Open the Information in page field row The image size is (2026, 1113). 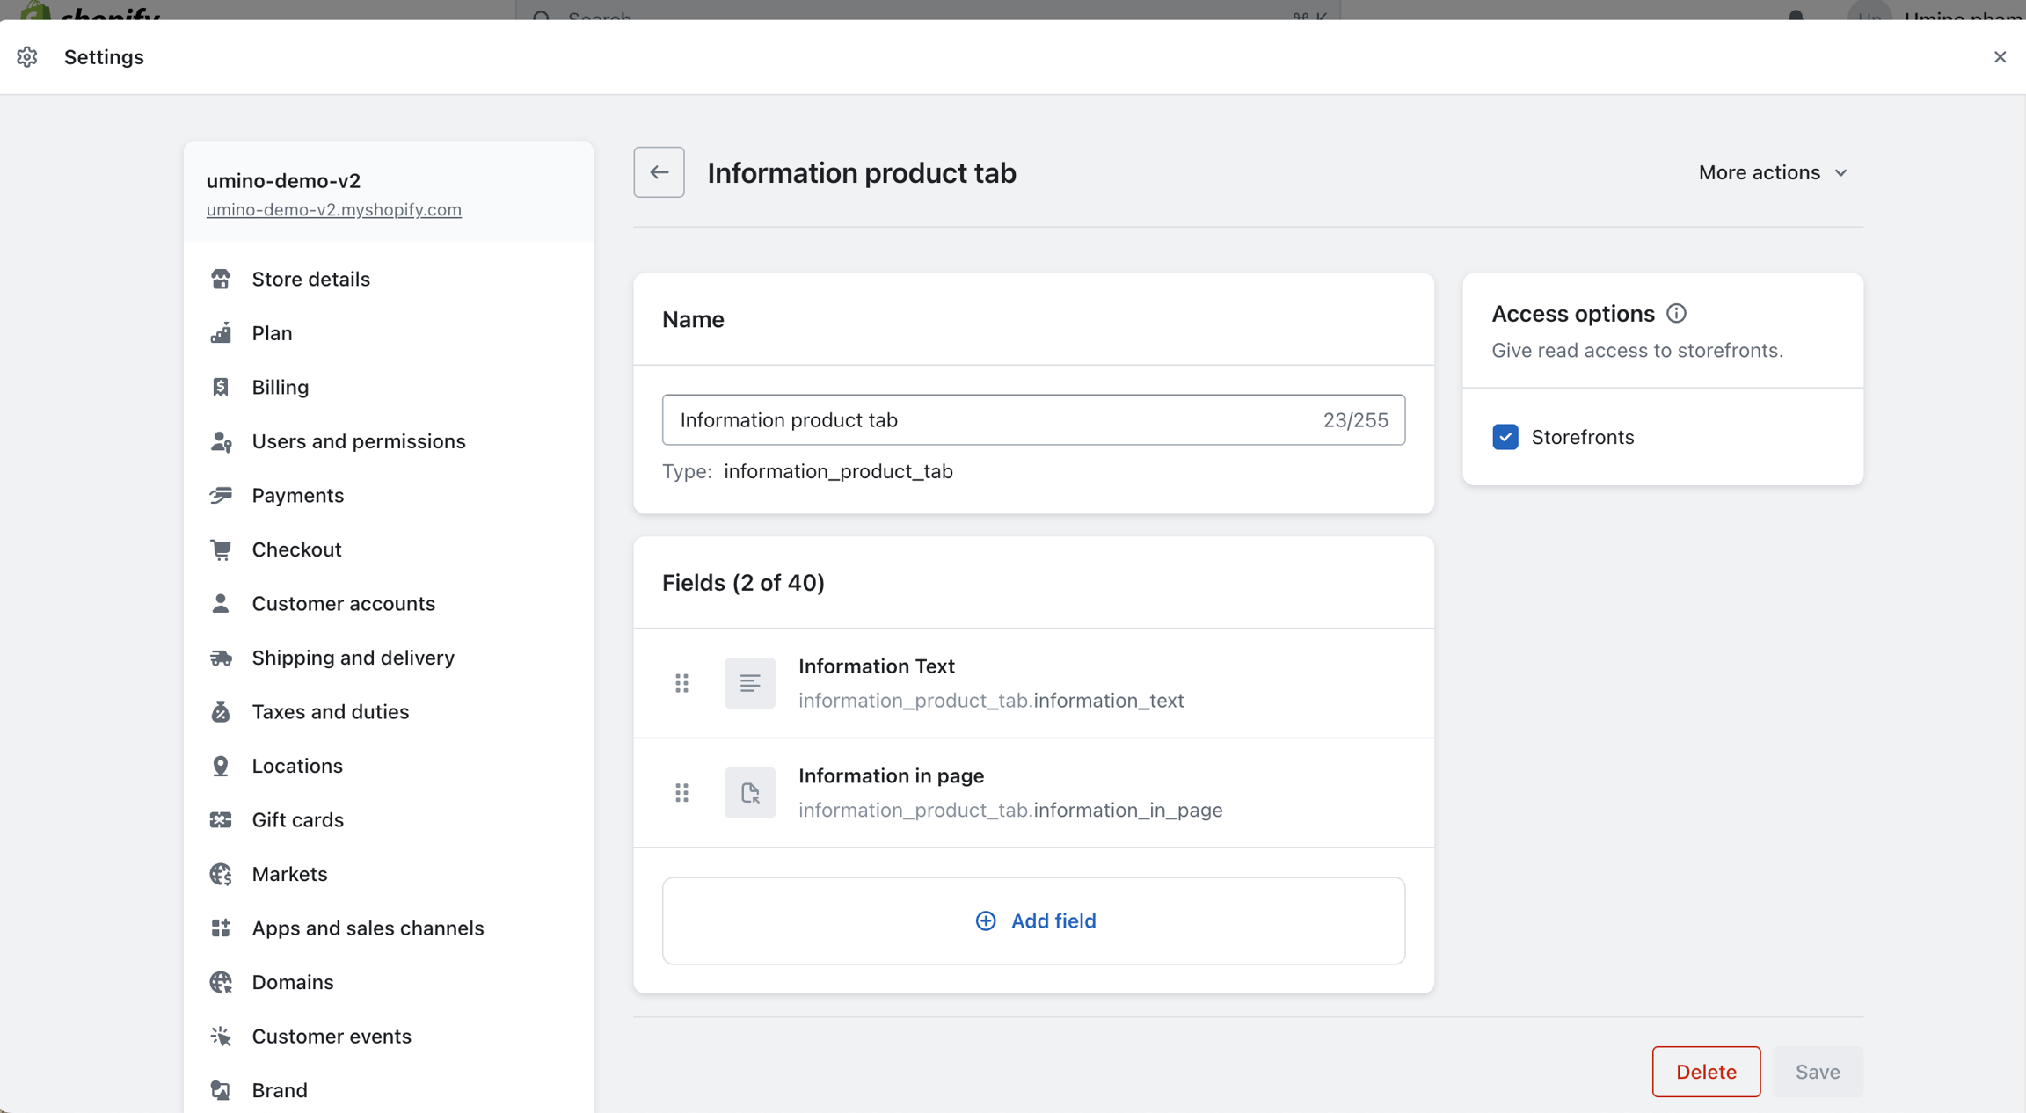(1009, 793)
